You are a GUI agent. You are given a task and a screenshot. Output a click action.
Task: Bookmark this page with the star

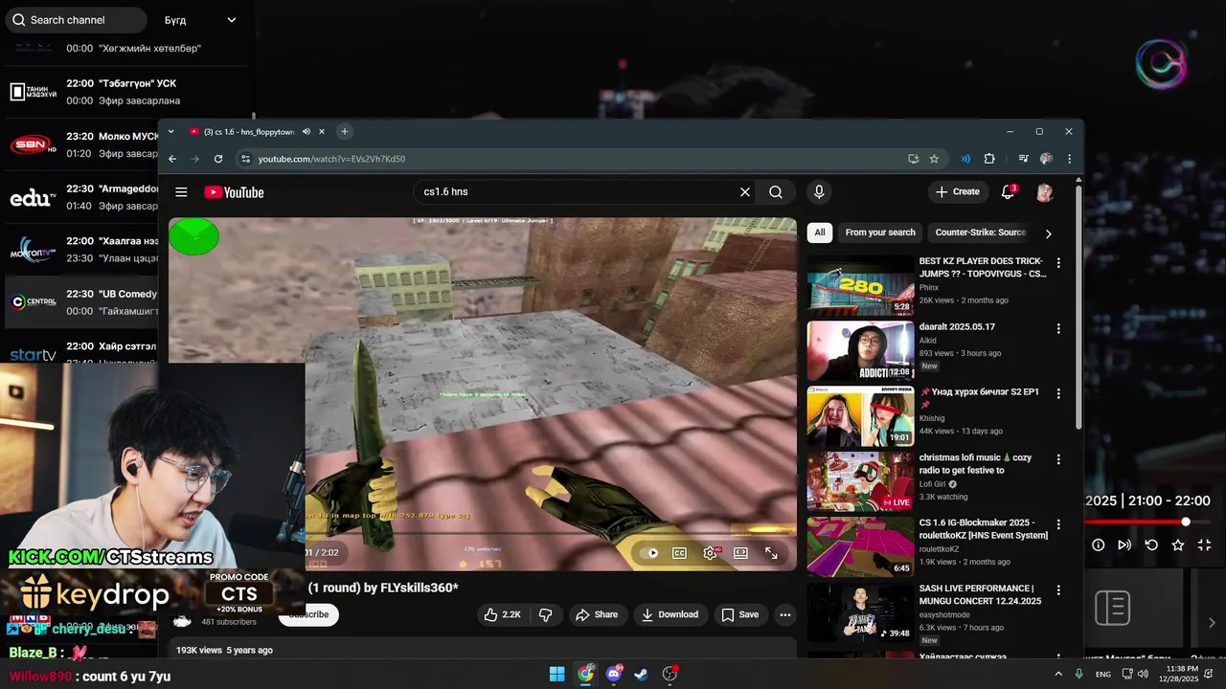934,159
